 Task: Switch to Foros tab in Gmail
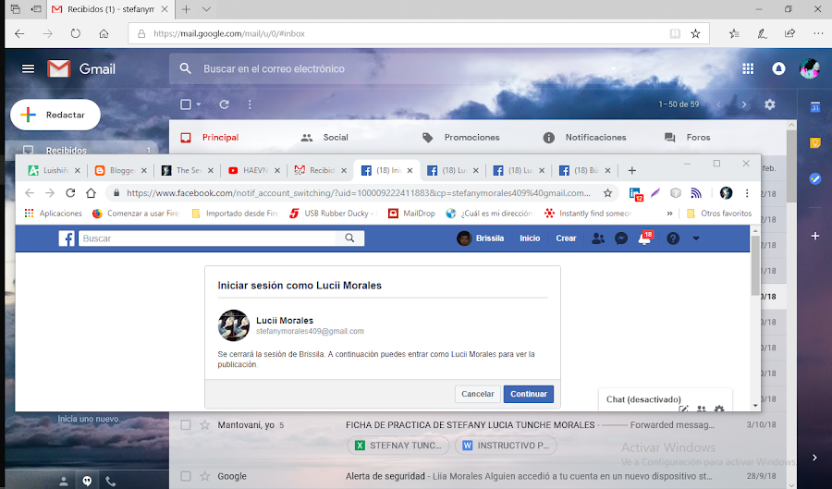pos(687,138)
